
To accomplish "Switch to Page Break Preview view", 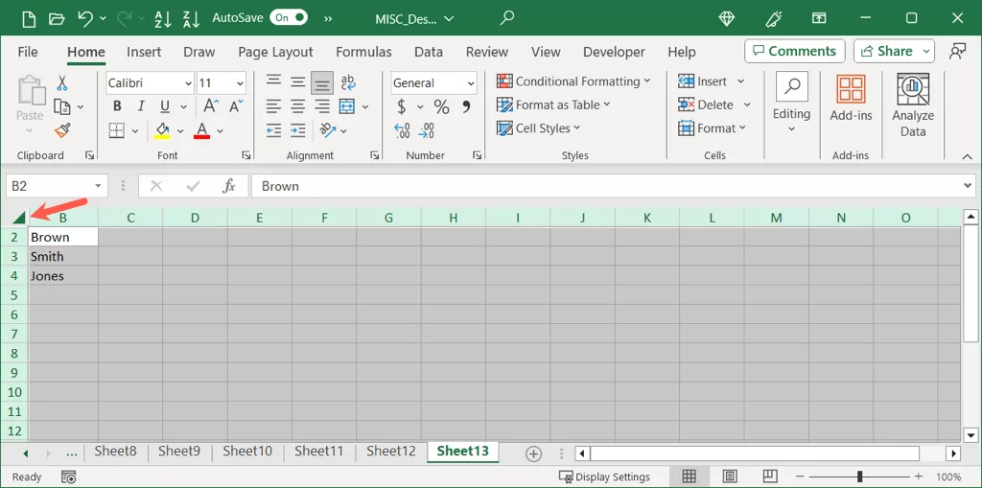I will [768, 476].
